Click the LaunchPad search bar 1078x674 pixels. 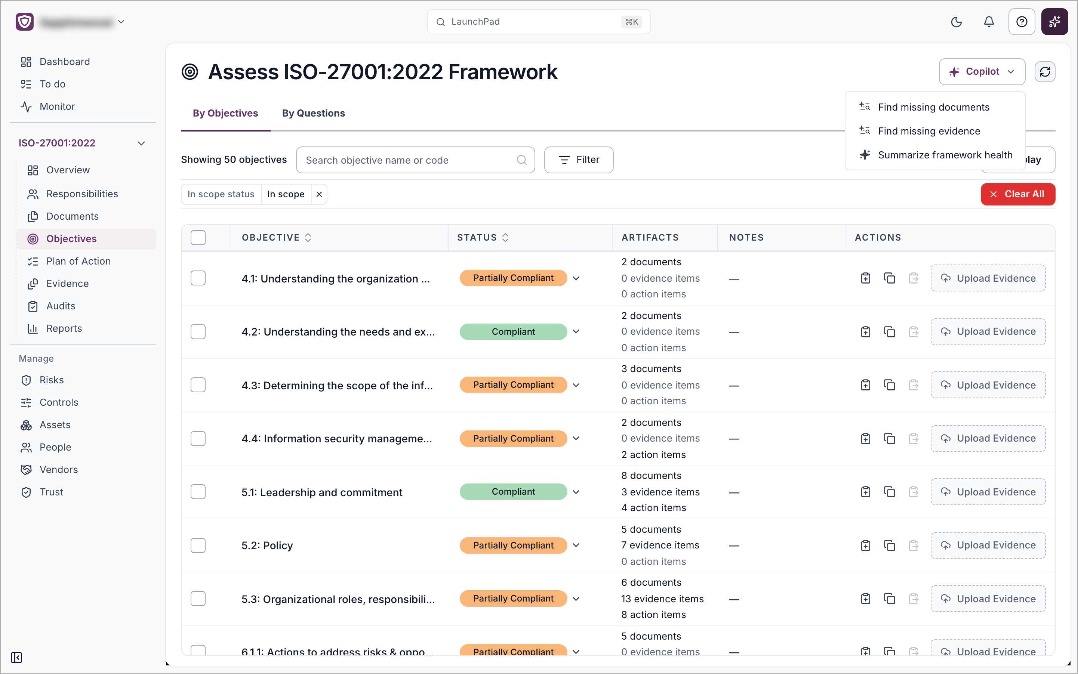[538, 22]
